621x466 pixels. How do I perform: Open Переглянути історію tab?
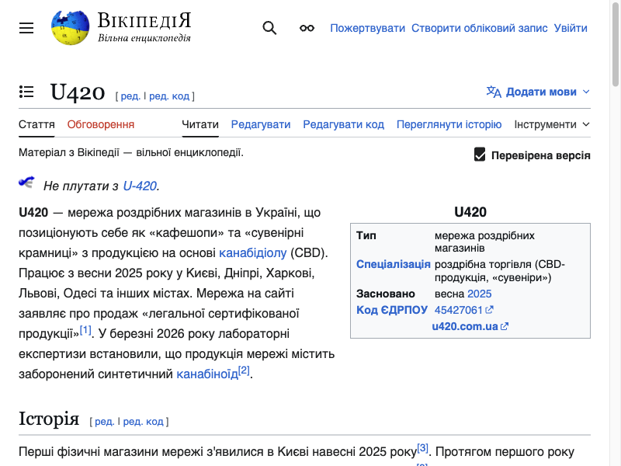click(x=449, y=124)
